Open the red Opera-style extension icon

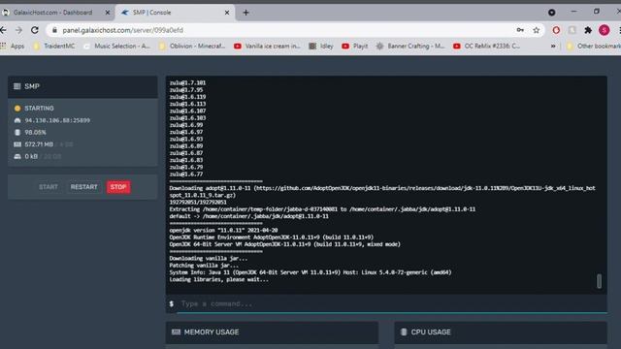click(x=556, y=30)
